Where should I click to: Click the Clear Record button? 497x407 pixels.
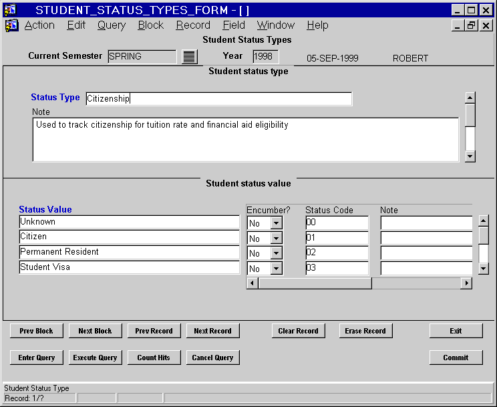click(298, 331)
